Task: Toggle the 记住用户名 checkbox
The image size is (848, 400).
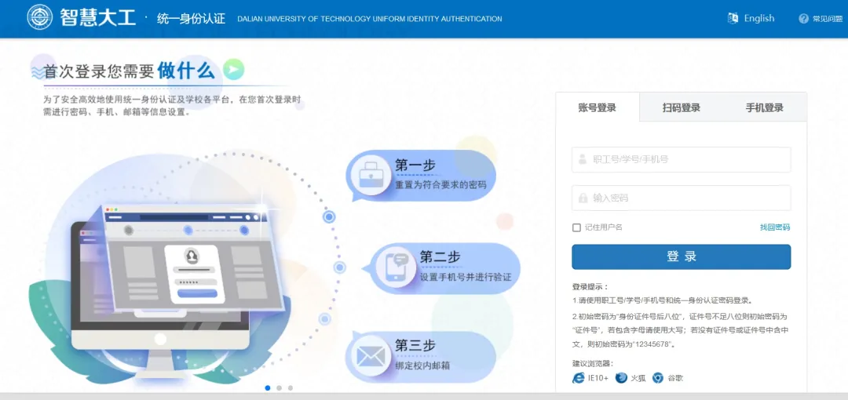Action: [x=576, y=227]
